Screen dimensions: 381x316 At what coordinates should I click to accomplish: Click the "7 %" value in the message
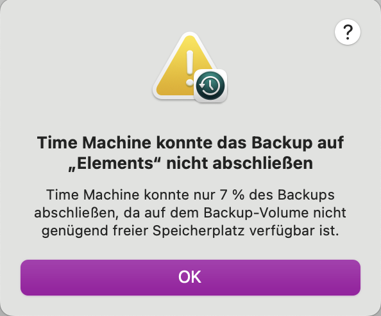[232, 194]
